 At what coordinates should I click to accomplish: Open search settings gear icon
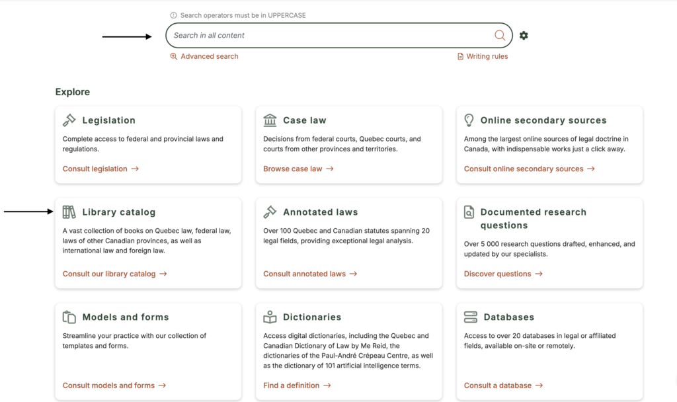[x=524, y=36]
